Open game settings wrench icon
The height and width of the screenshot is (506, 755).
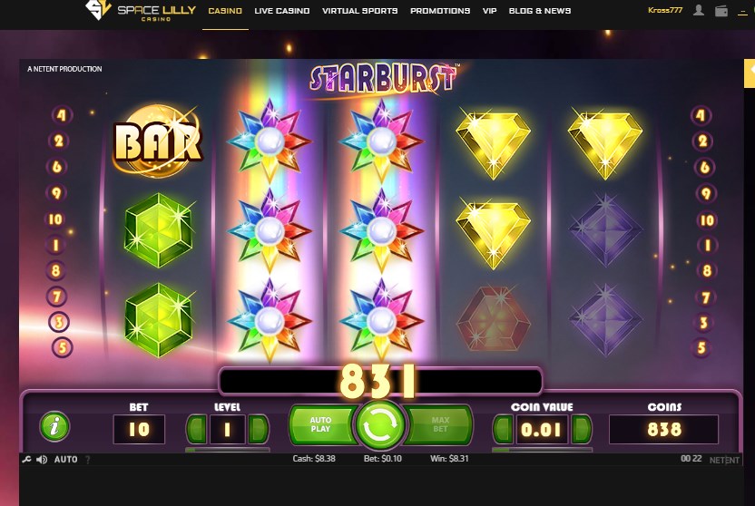[27, 460]
